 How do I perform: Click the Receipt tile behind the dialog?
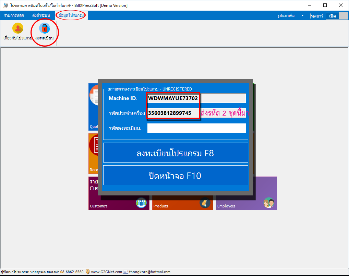pos(93,154)
